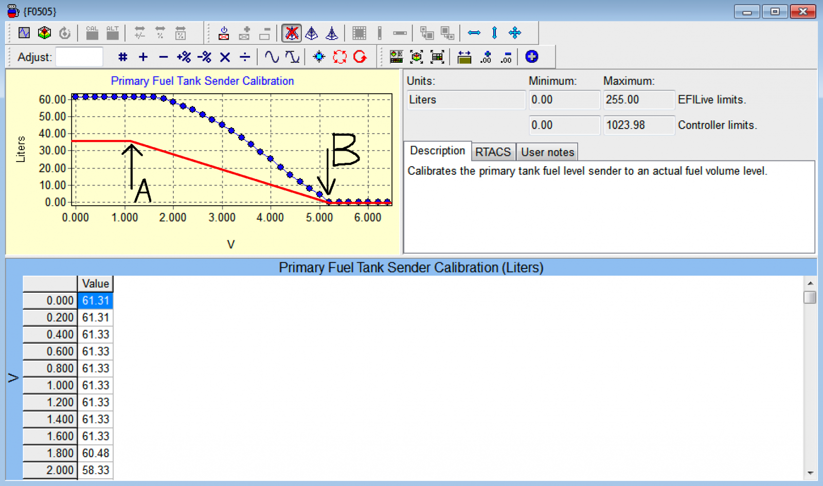The width and height of the screenshot is (823, 486).
Task: Click the select all cells grid icon
Action: point(359,33)
